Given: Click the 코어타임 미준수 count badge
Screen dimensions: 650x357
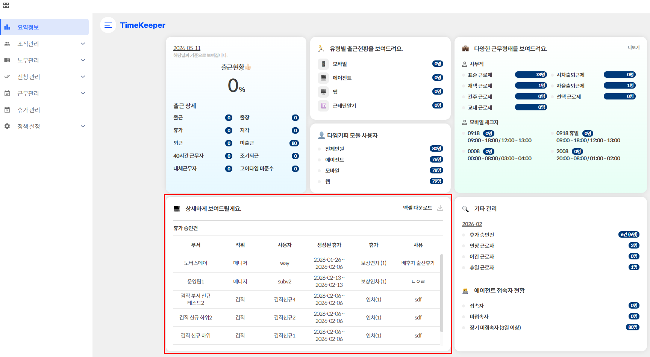Looking at the screenshot, I should tap(295, 169).
